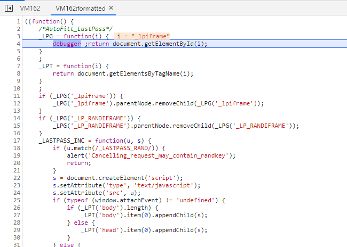Set breakpoint on line number 24

17,193
